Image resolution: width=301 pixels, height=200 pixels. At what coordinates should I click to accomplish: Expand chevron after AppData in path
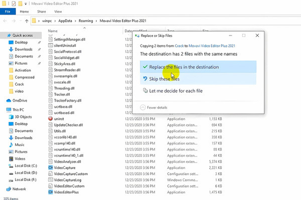tap(75, 21)
